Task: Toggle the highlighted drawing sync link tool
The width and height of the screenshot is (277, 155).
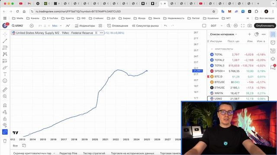Action: click(5, 132)
